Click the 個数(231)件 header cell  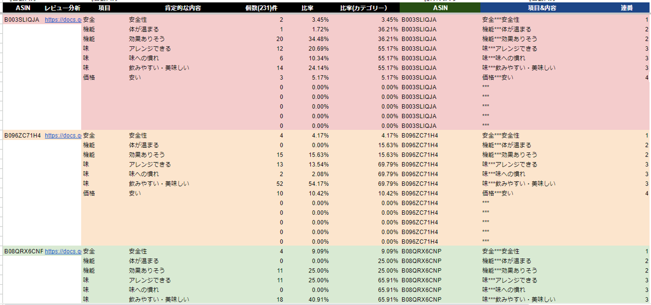(x=264, y=8)
